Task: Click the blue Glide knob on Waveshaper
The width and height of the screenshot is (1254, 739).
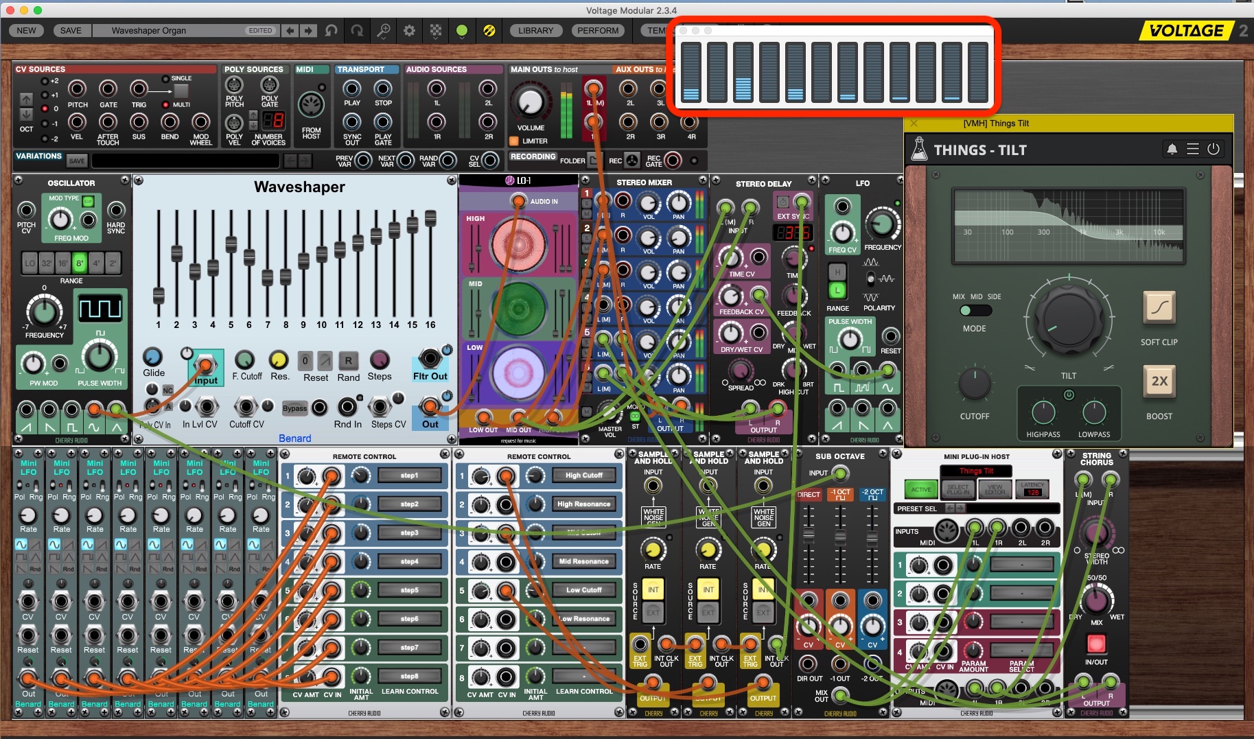Action: [152, 356]
